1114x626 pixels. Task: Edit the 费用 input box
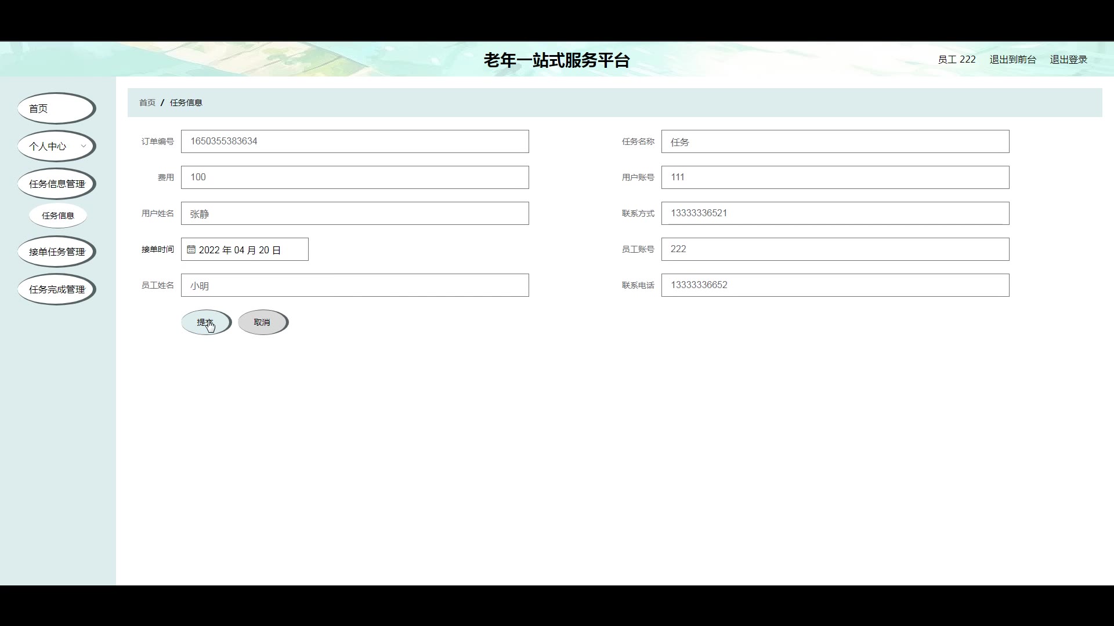tap(355, 177)
